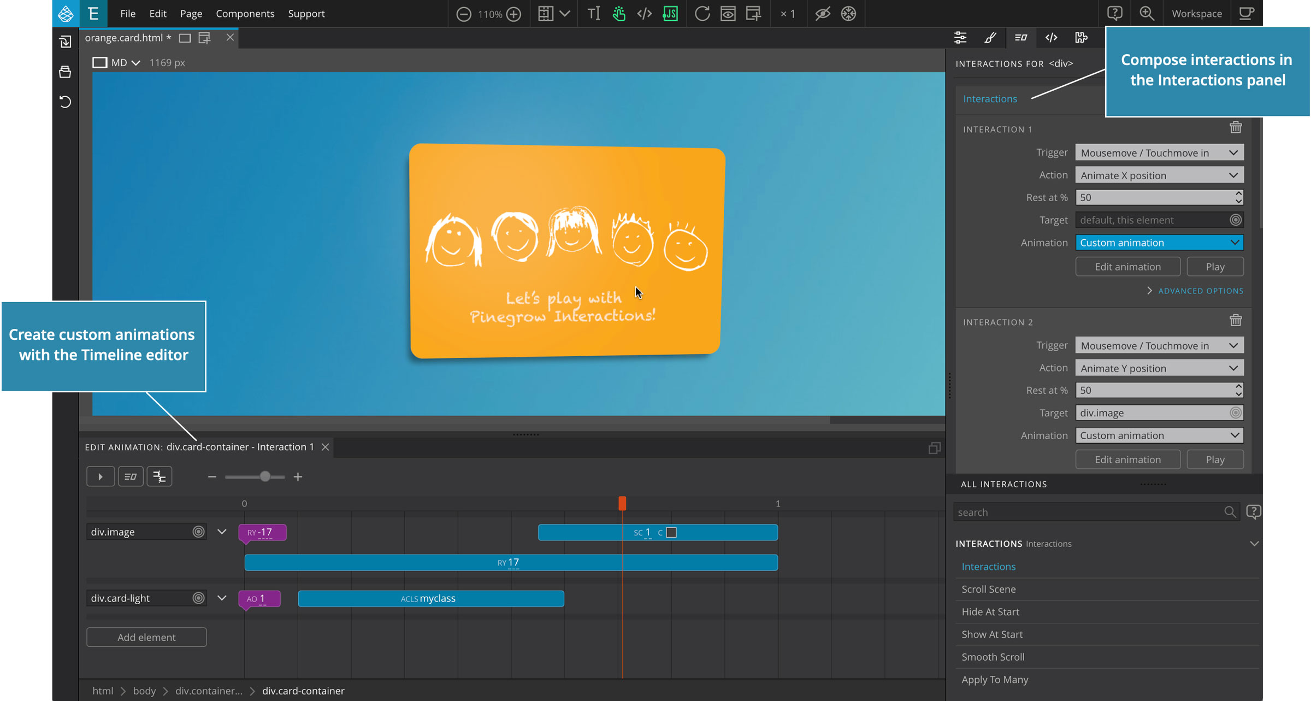
Task: Open the help speech bubble icon top right
Action: tap(1115, 13)
